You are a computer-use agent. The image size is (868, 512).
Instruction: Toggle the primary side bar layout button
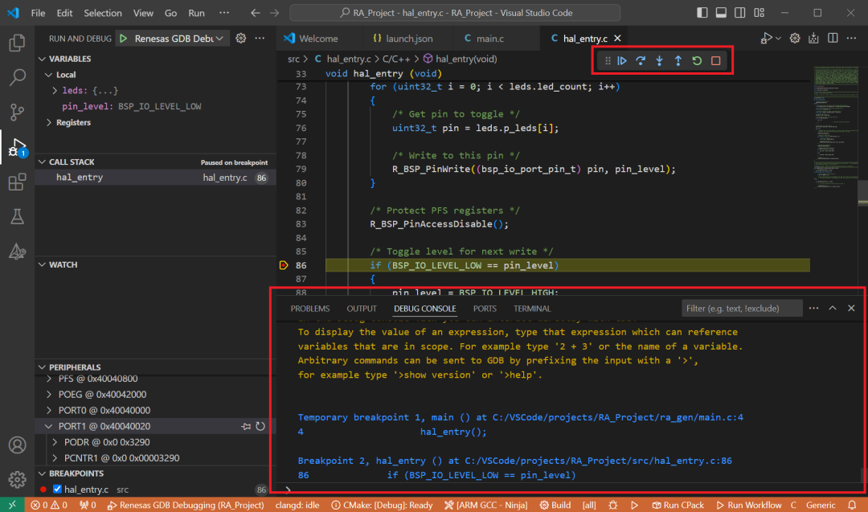coord(703,13)
